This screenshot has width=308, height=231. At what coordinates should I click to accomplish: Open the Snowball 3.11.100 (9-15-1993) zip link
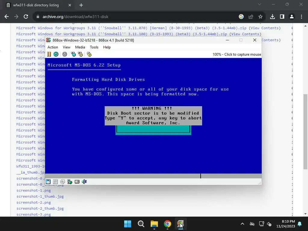coord(122,34)
